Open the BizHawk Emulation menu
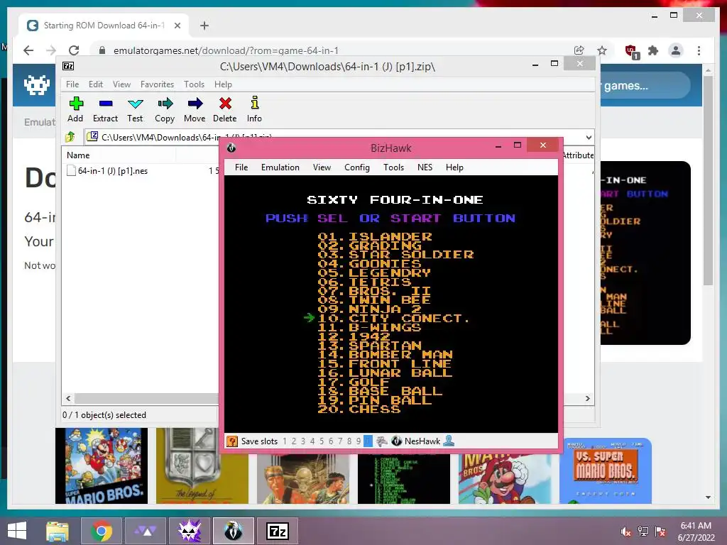The image size is (727, 545). [280, 167]
